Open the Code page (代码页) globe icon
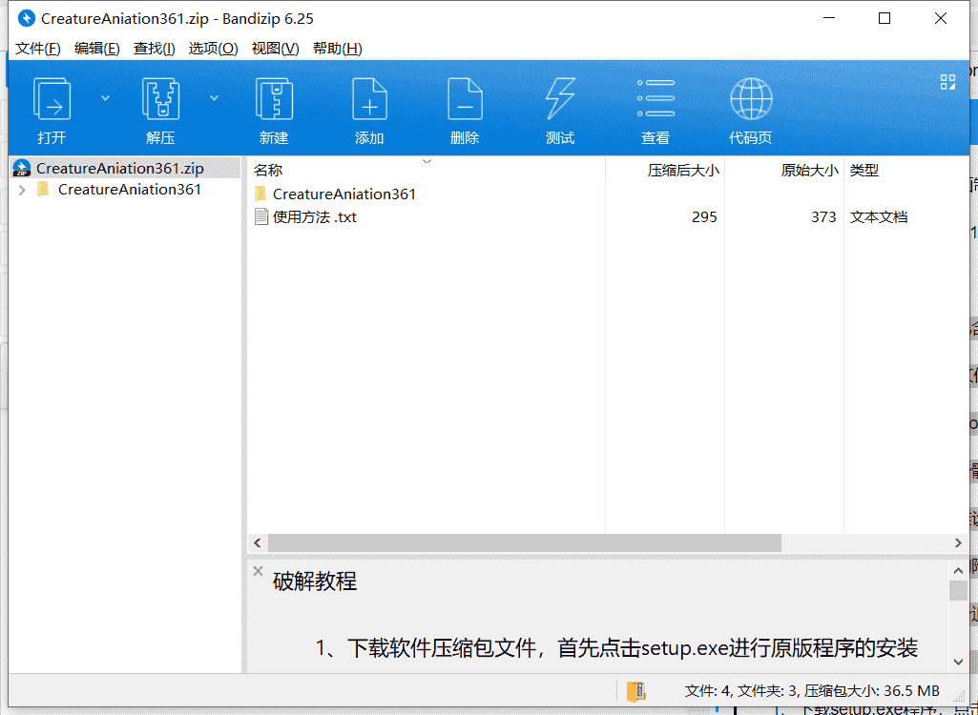Image resolution: width=978 pixels, height=715 pixels. 751,99
